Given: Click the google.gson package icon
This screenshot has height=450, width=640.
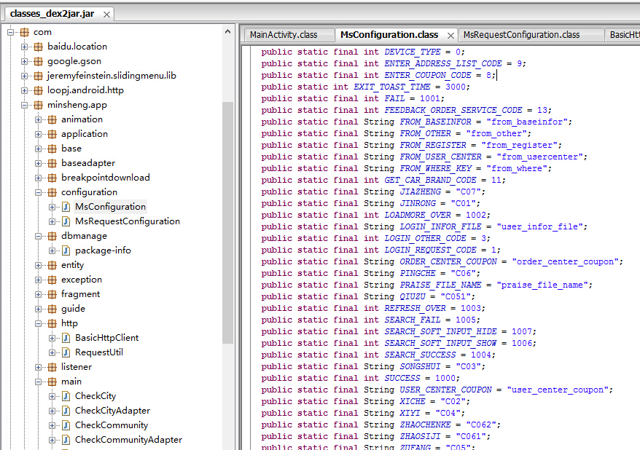Looking at the screenshot, I should coord(39,62).
